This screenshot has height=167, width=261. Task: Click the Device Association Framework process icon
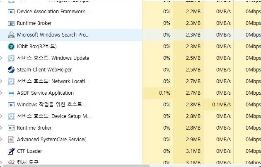(11, 12)
